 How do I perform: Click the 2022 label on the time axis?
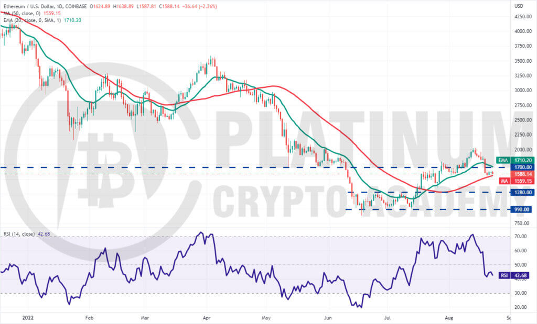tap(28, 318)
